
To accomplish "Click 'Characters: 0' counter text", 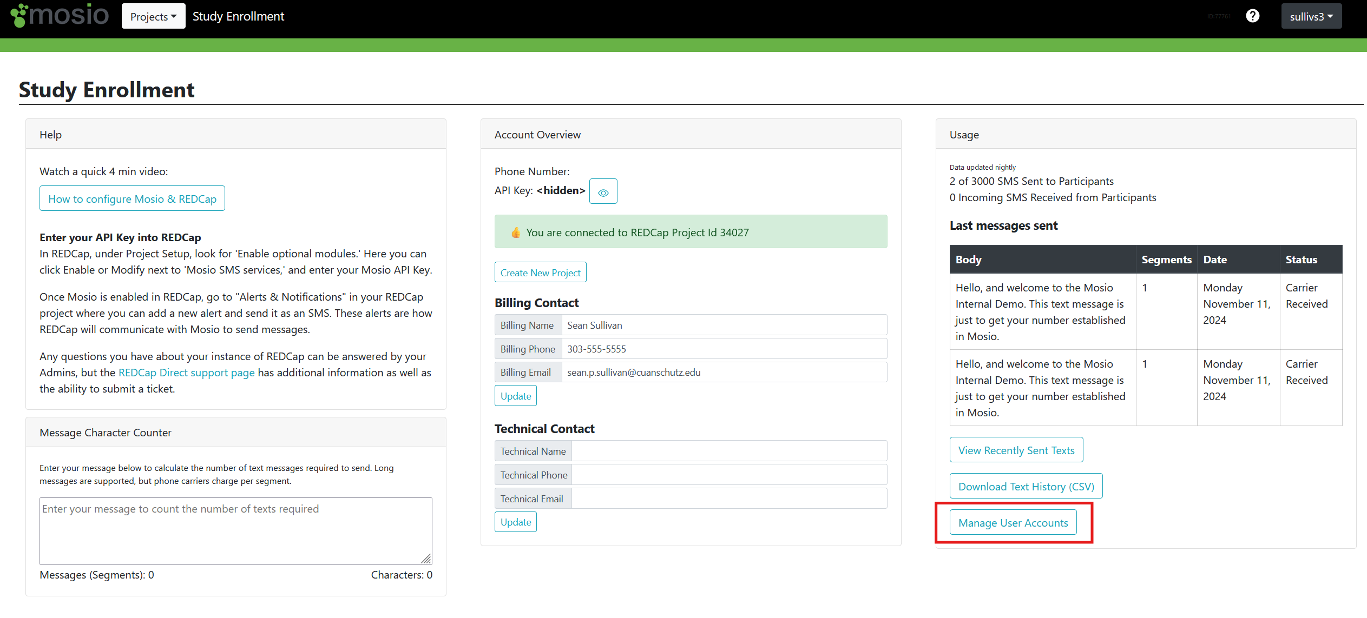I will (x=402, y=575).
